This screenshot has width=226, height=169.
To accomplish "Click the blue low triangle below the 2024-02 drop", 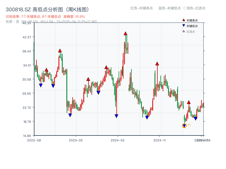I will click(116, 116).
